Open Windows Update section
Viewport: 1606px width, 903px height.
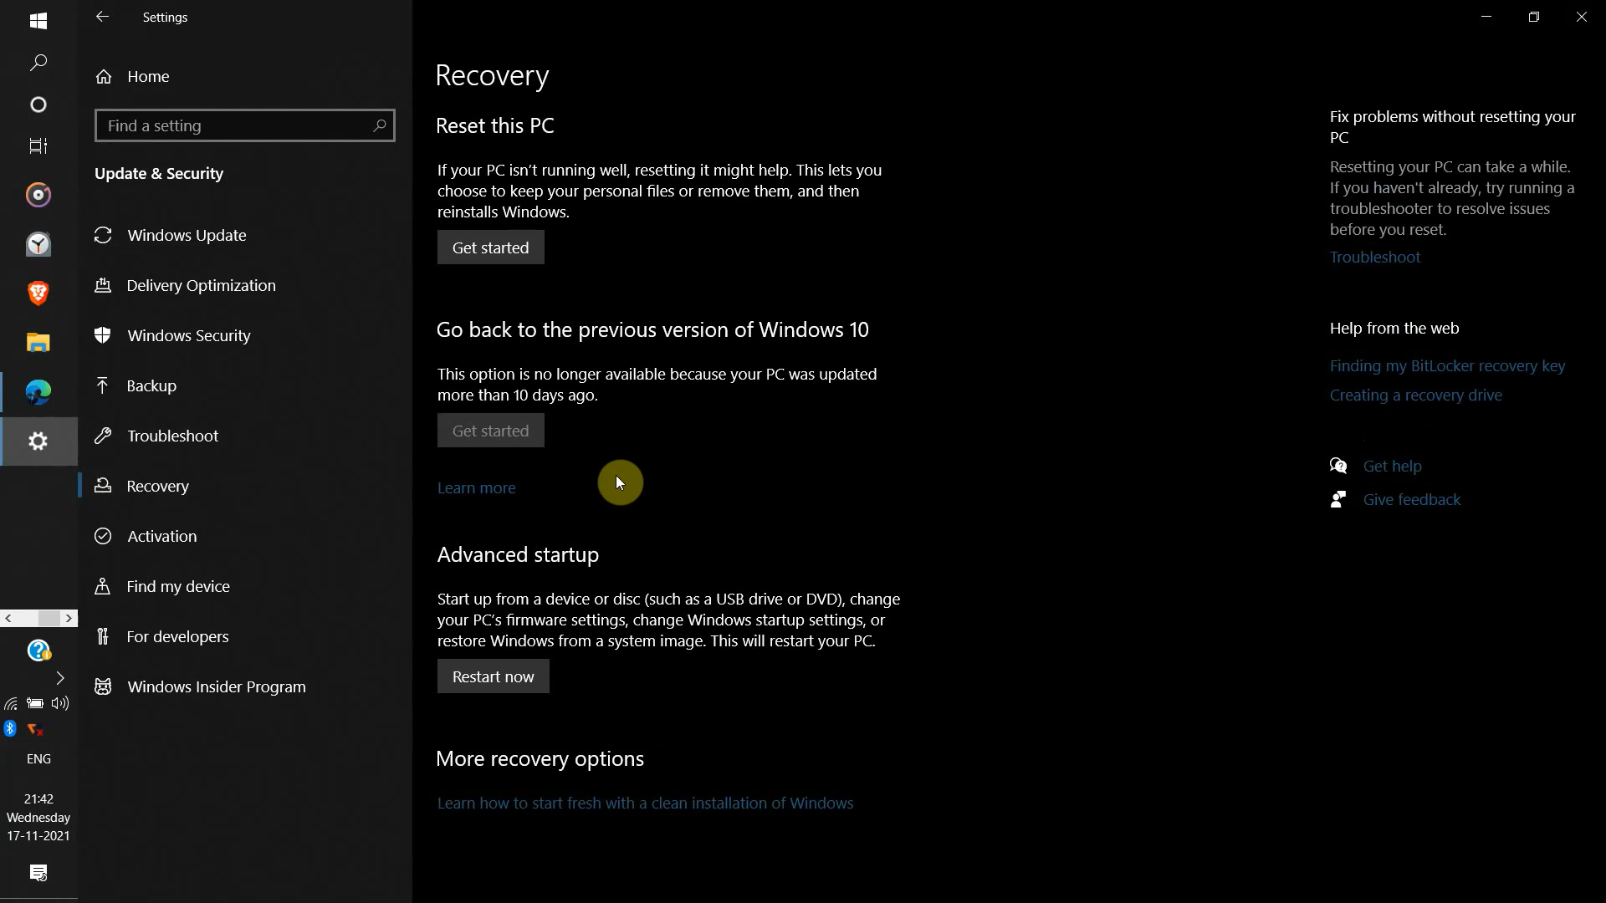[187, 235]
